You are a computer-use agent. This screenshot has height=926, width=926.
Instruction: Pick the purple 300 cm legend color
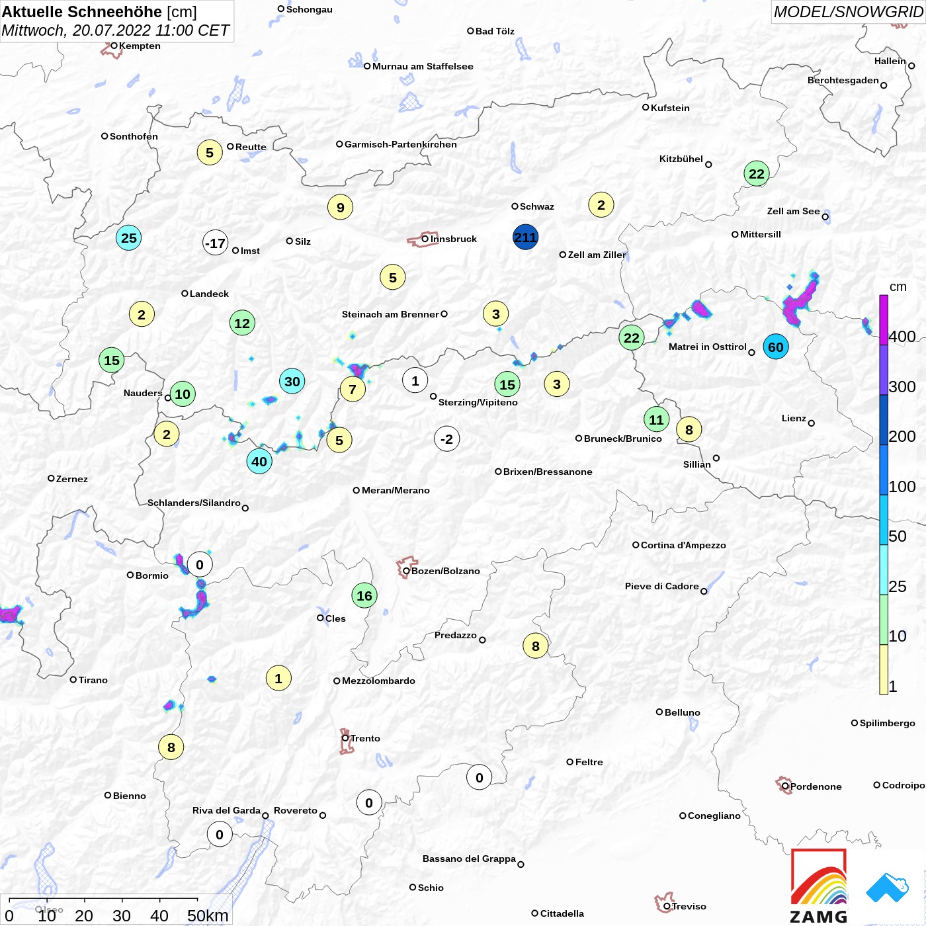[x=884, y=370]
